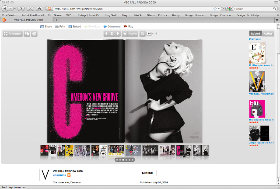Show more bookmarks with the double chevron
The width and height of the screenshot is (280, 189).
point(277,15)
